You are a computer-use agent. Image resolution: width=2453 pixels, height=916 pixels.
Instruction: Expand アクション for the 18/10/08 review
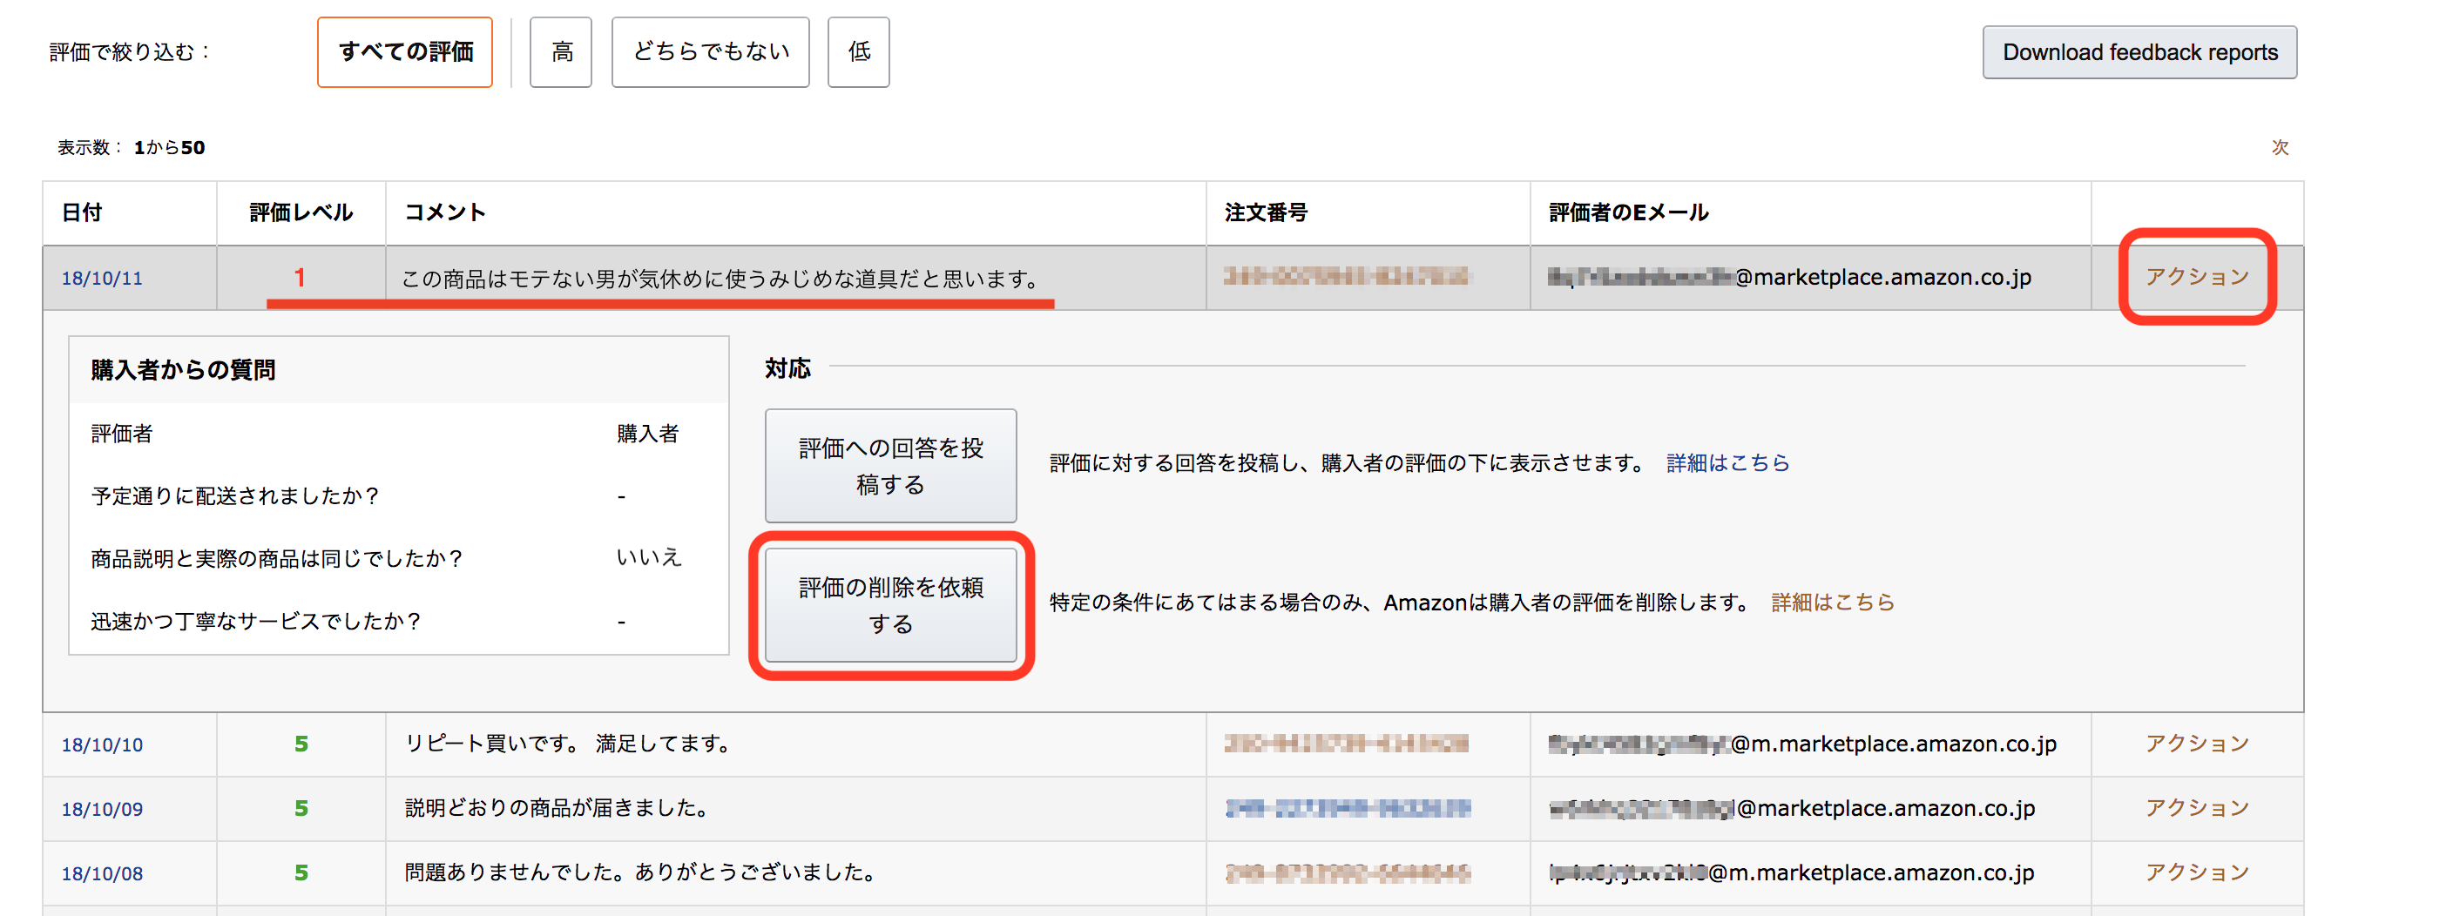[2196, 873]
